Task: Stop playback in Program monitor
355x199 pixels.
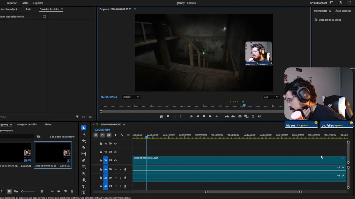Action: coord(204,116)
